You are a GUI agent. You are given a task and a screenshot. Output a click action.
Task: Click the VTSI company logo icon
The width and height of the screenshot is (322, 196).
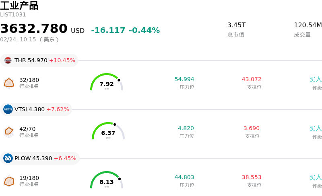(8, 109)
